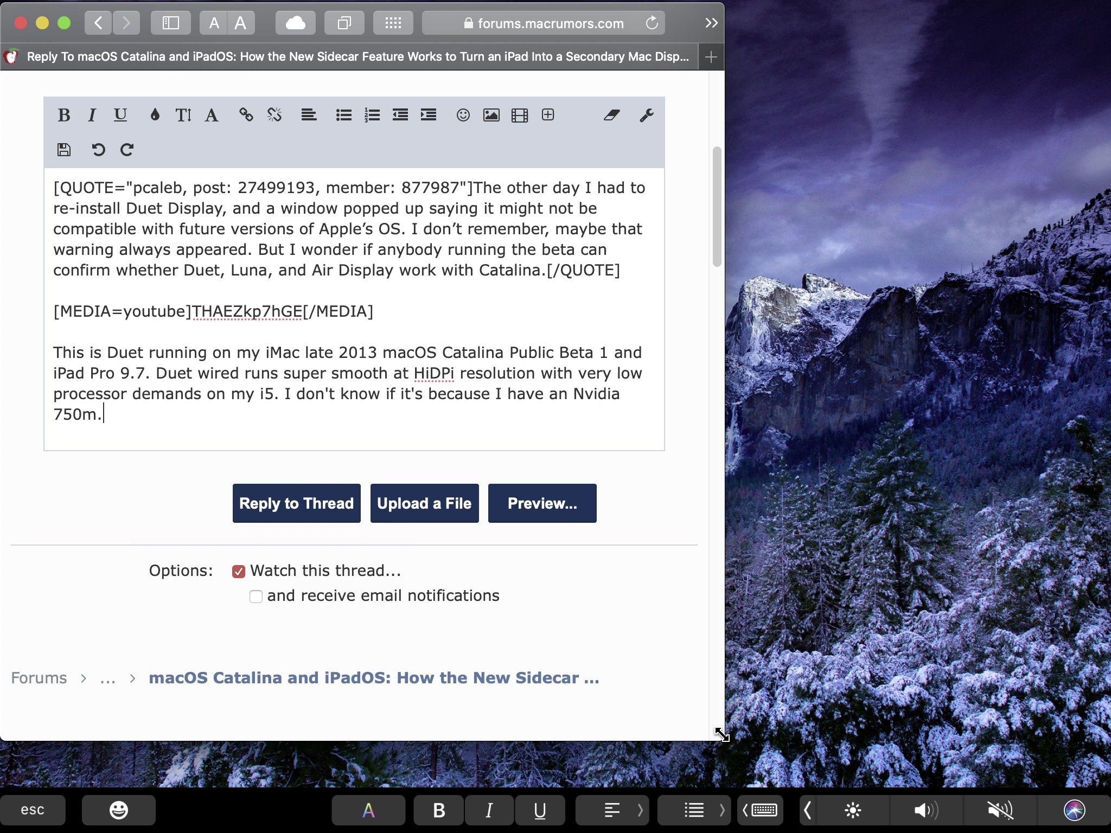Show the Safari sidebar
This screenshot has height=833, width=1111.
tap(171, 23)
